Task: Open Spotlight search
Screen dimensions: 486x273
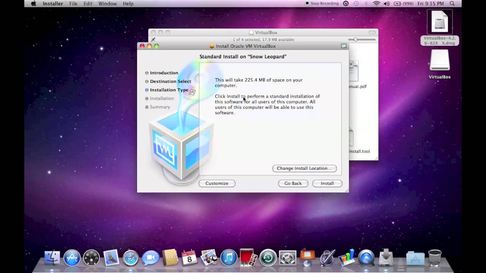Action: click(452, 3)
